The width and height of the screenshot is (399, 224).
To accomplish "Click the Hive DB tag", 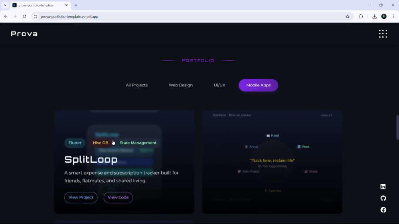I will click(x=101, y=143).
